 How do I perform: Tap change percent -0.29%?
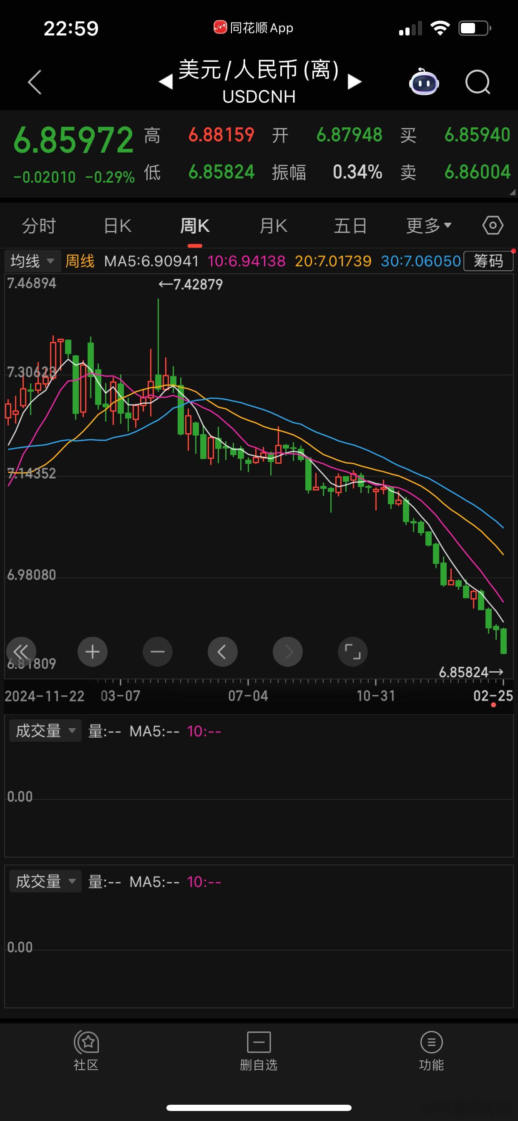[x=110, y=177]
